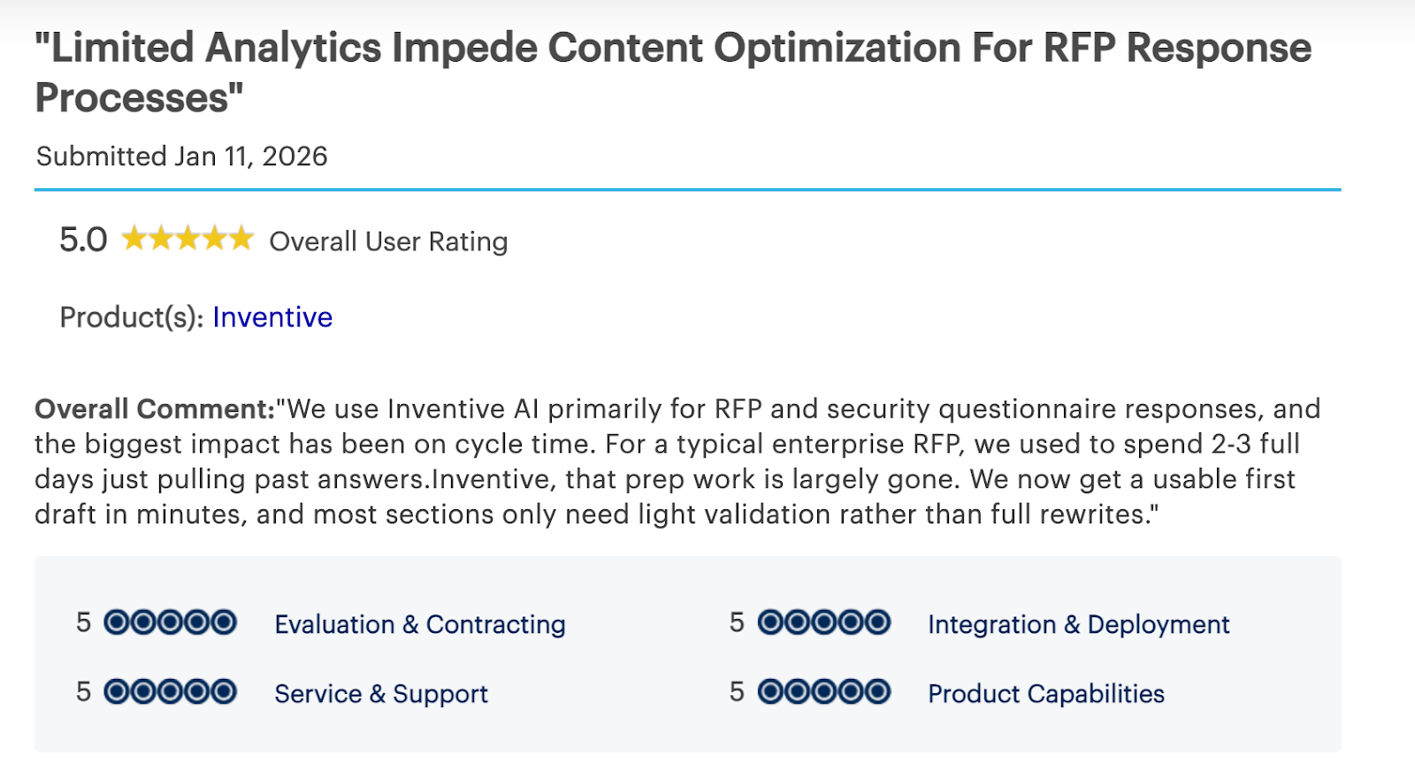Viewport: 1415px width, 771px height.
Task: Open the Inventive product link
Action: [272, 317]
